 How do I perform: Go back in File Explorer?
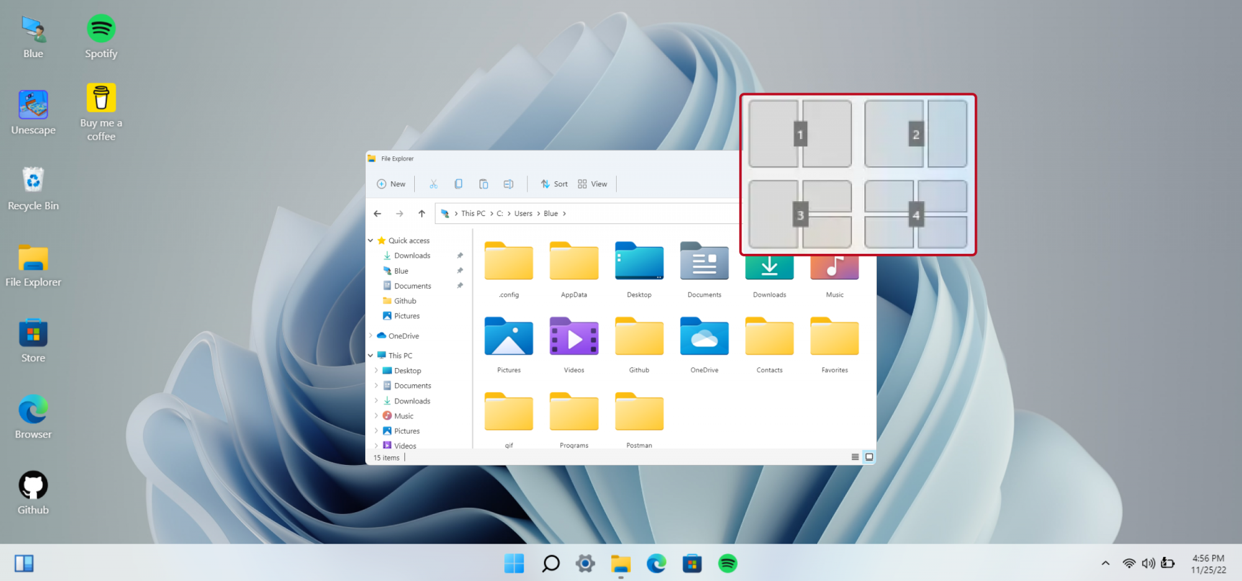[x=377, y=214]
